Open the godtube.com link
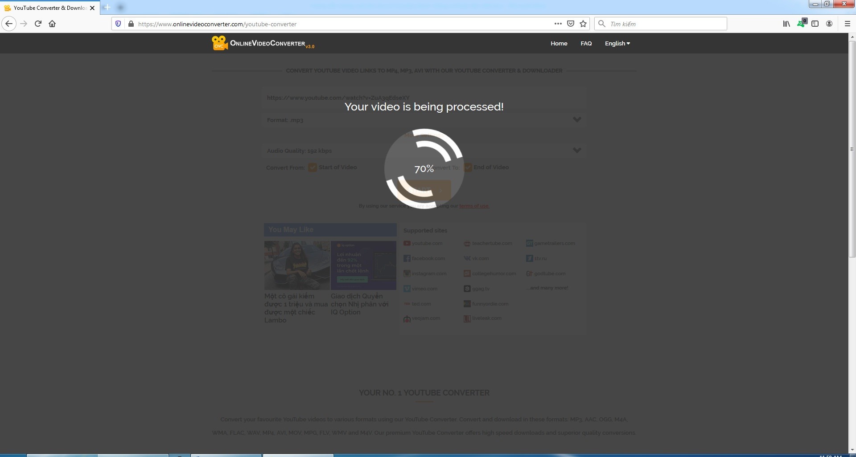 click(x=550, y=273)
